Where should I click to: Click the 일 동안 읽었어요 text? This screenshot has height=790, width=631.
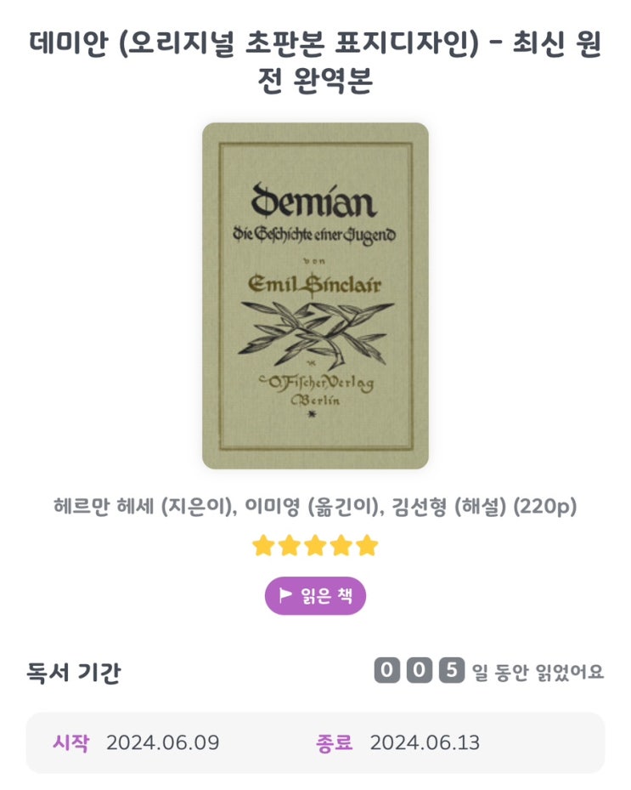pyautogui.click(x=538, y=672)
